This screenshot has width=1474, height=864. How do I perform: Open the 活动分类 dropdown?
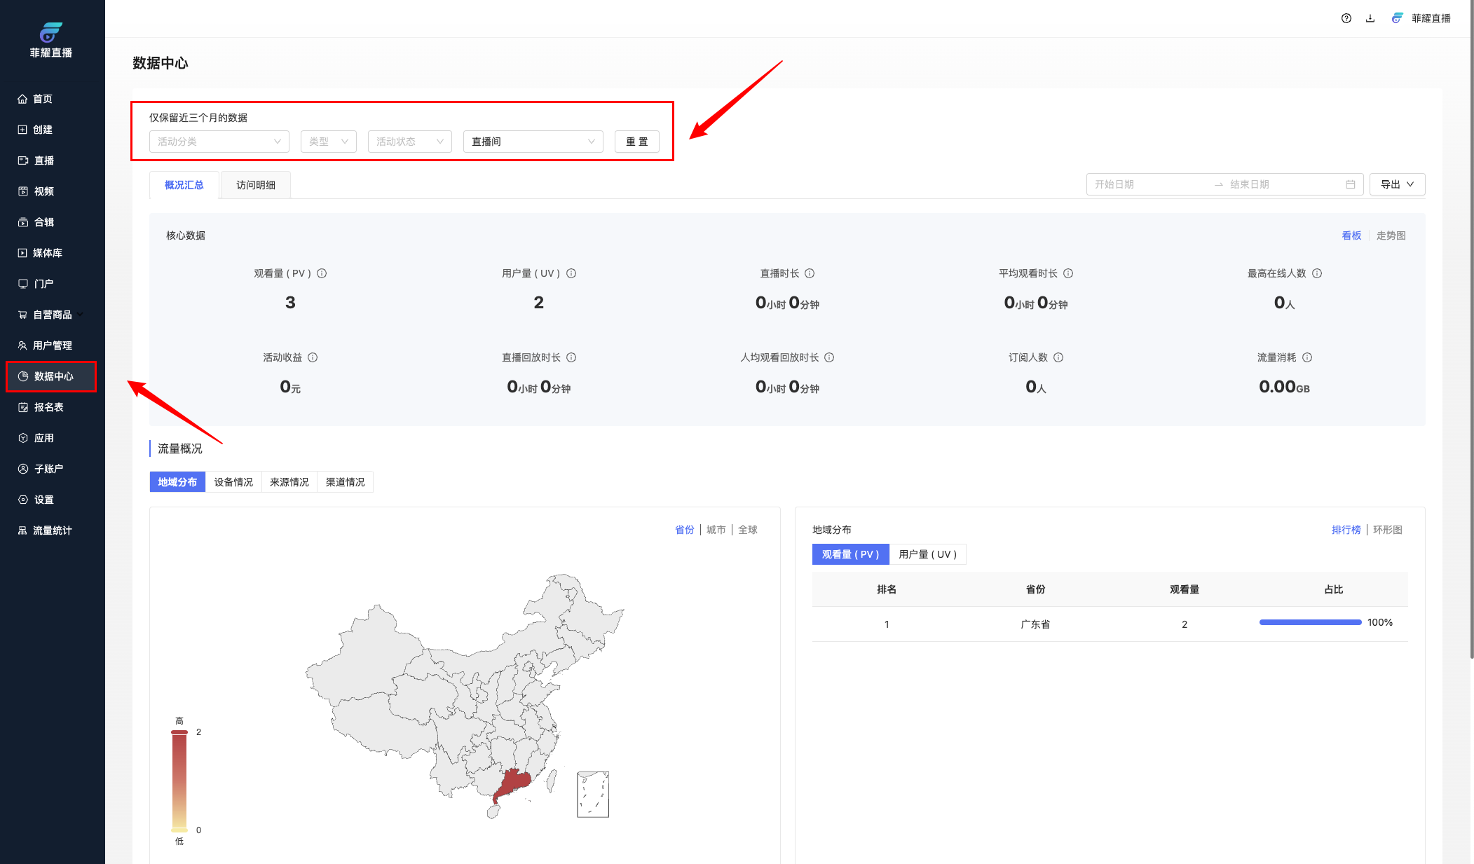(x=219, y=142)
